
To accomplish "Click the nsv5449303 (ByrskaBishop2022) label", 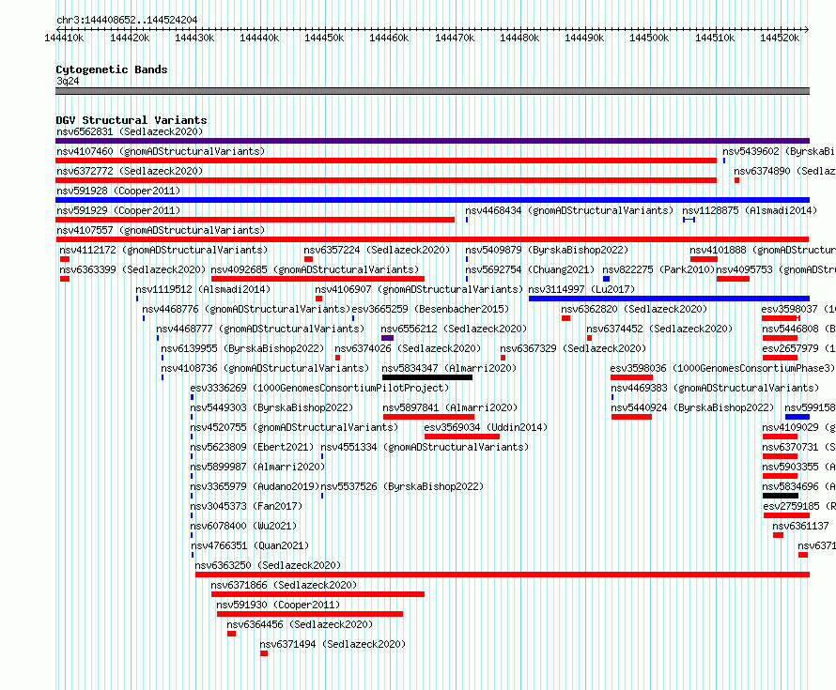I will click(271, 407).
